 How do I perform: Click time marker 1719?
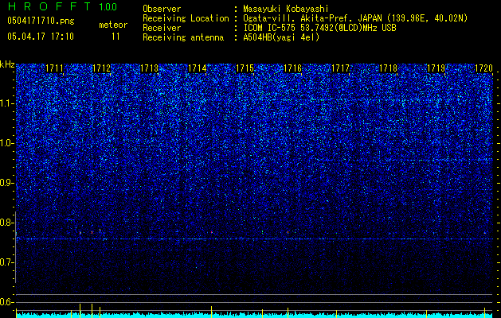[x=436, y=68]
